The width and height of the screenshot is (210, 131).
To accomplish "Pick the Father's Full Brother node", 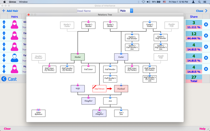I will (x=132, y=37).
